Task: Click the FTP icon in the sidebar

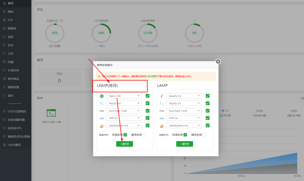Action: click(4, 20)
